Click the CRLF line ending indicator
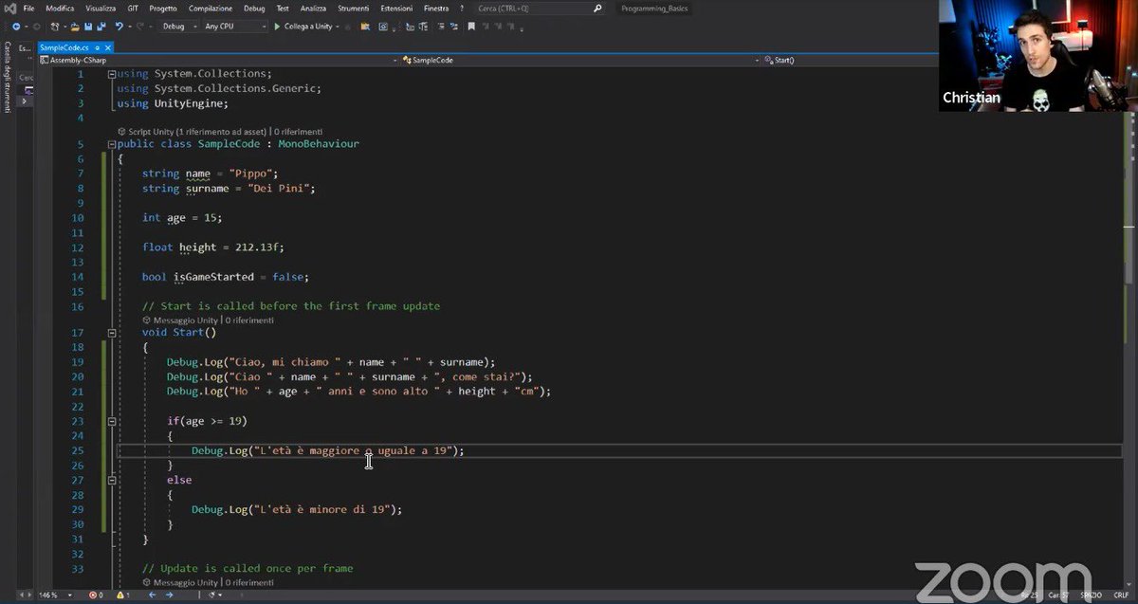1138x604 pixels. click(1122, 595)
